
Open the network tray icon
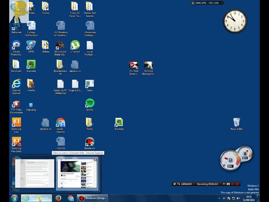click(234, 198)
